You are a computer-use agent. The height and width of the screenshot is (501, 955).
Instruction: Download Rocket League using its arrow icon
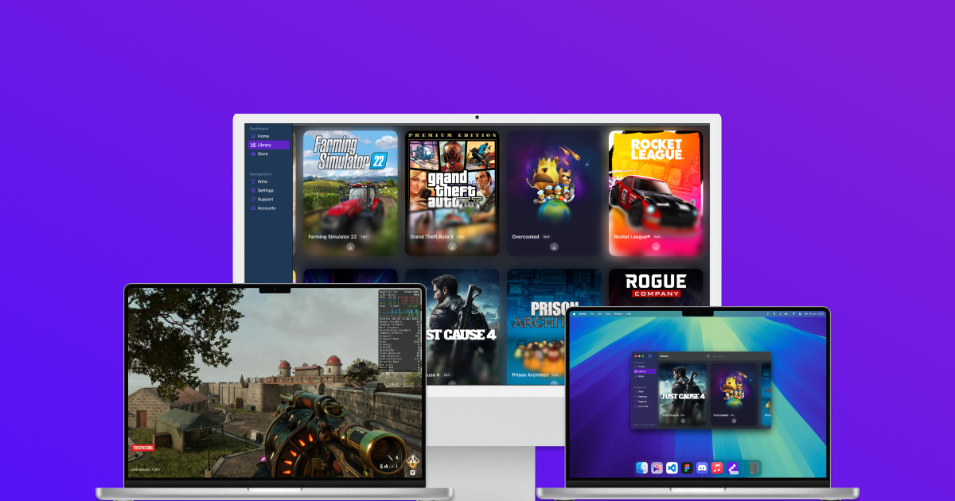click(656, 247)
